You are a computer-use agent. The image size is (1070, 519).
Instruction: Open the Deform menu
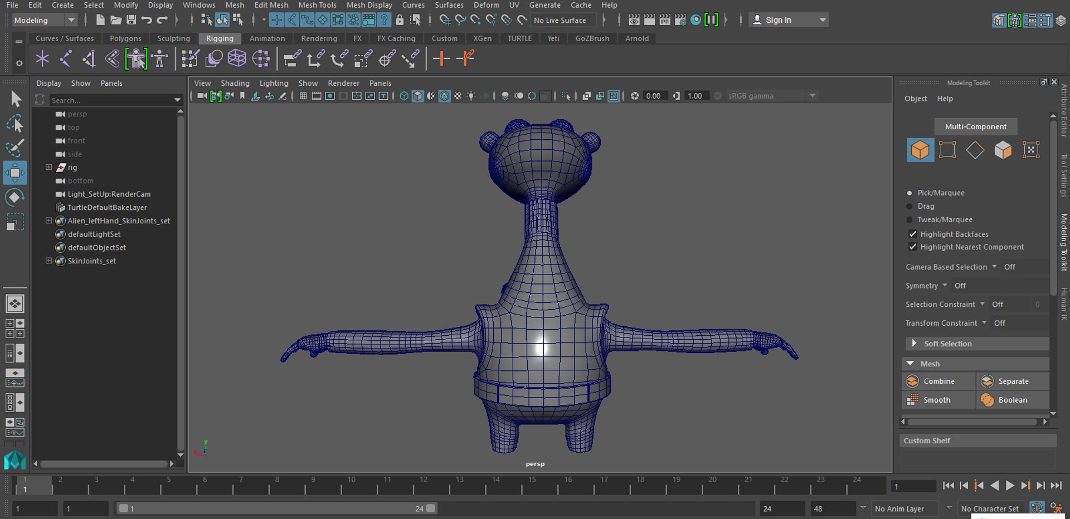[486, 5]
